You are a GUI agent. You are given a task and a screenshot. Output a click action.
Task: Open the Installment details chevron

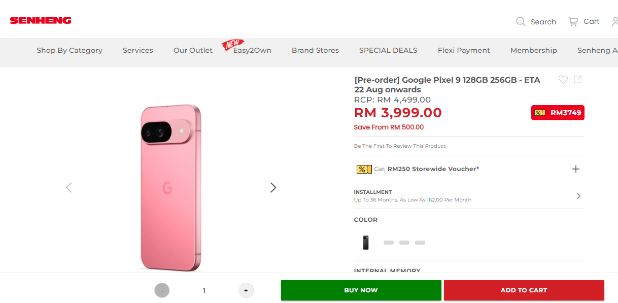[x=578, y=196]
